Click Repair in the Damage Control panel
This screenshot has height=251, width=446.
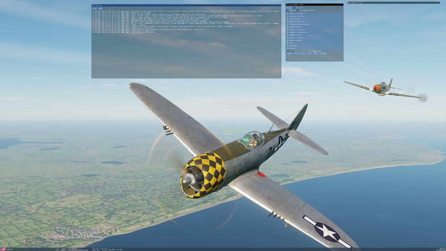tap(289, 8)
